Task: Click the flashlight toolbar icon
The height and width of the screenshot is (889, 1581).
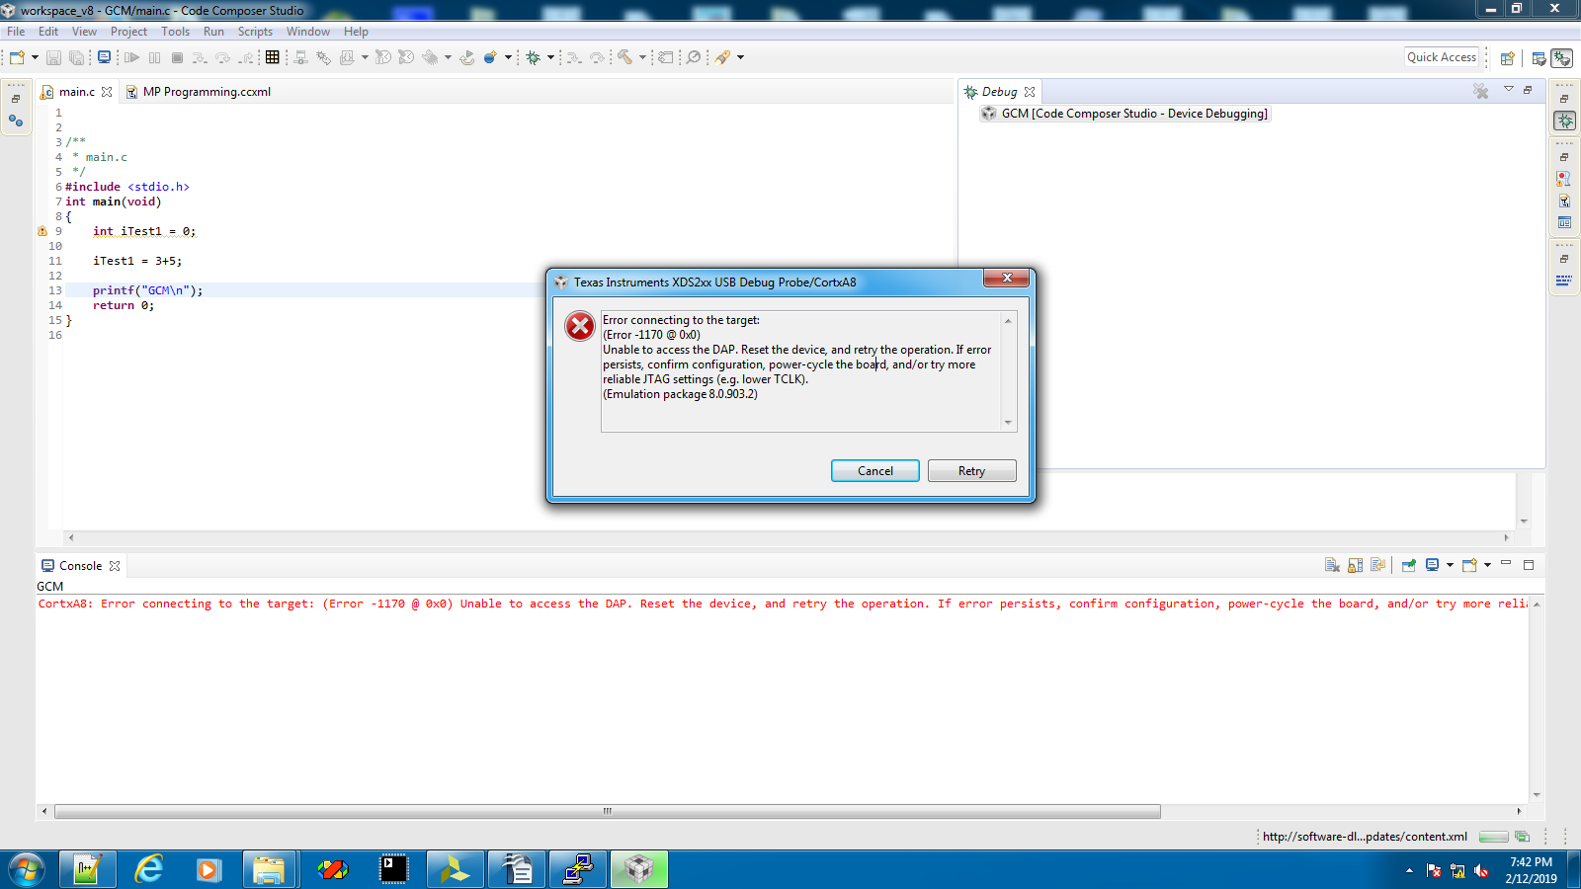Action: [x=722, y=57]
